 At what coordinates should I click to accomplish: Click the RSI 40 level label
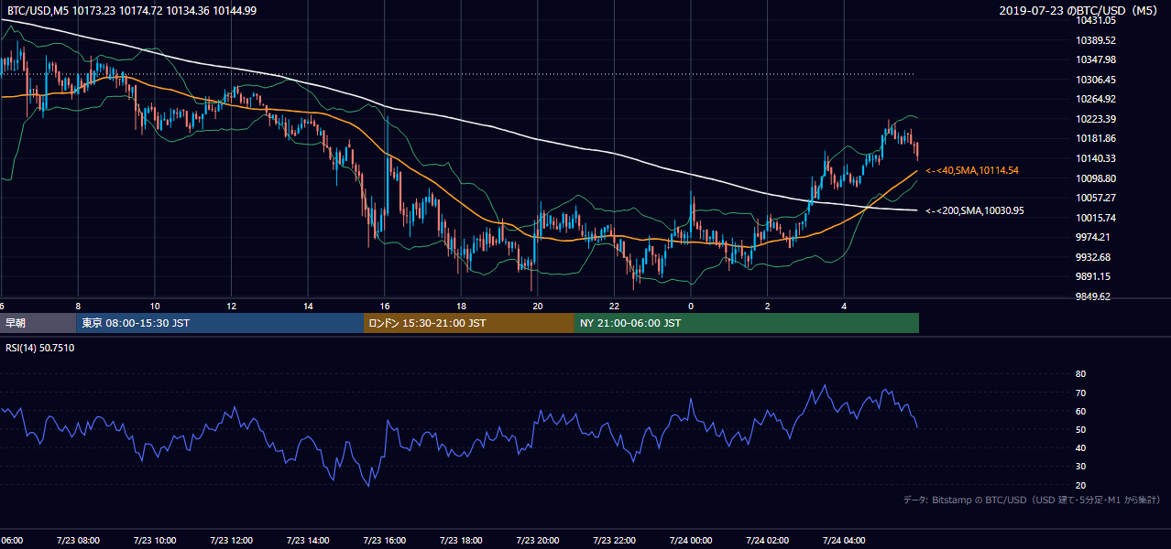coord(1080,447)
